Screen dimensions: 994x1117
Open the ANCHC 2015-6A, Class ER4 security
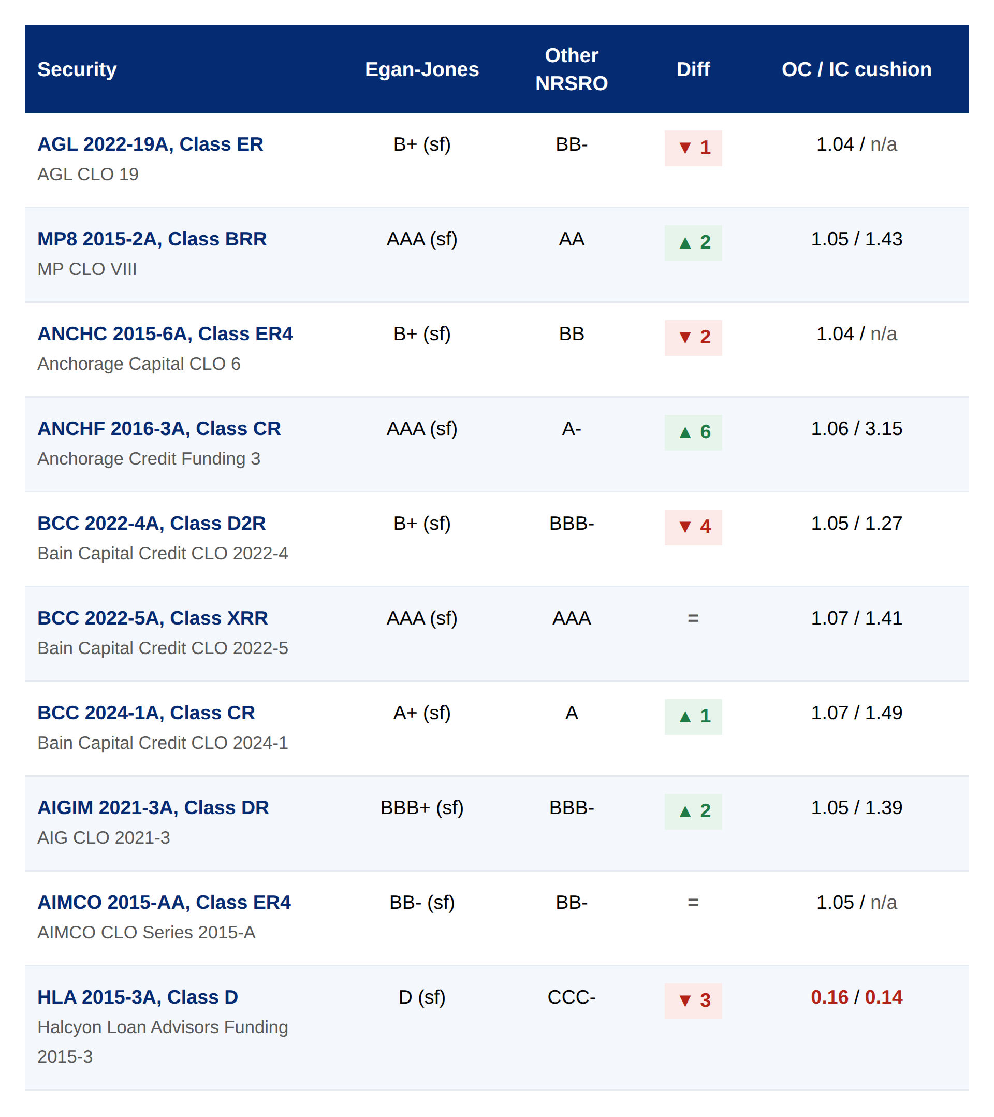point(165,333)
